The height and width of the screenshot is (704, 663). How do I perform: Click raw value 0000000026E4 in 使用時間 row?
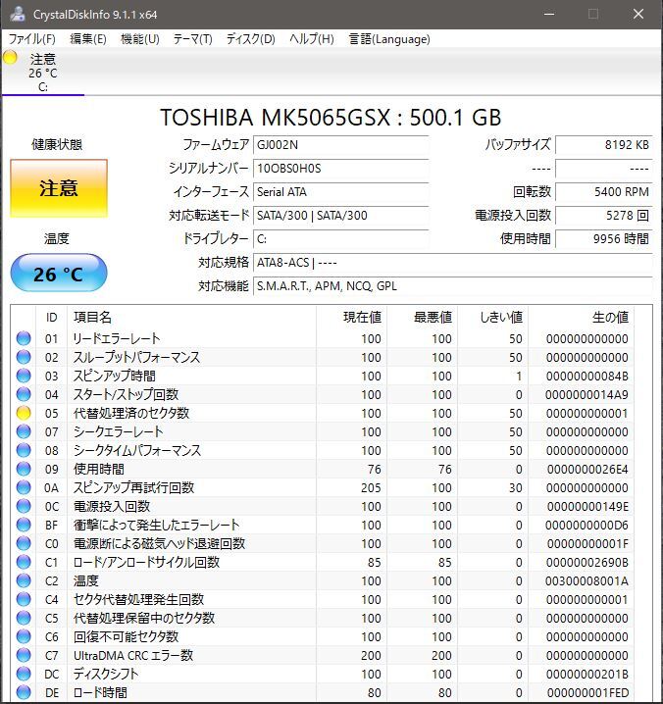[587, 470]
